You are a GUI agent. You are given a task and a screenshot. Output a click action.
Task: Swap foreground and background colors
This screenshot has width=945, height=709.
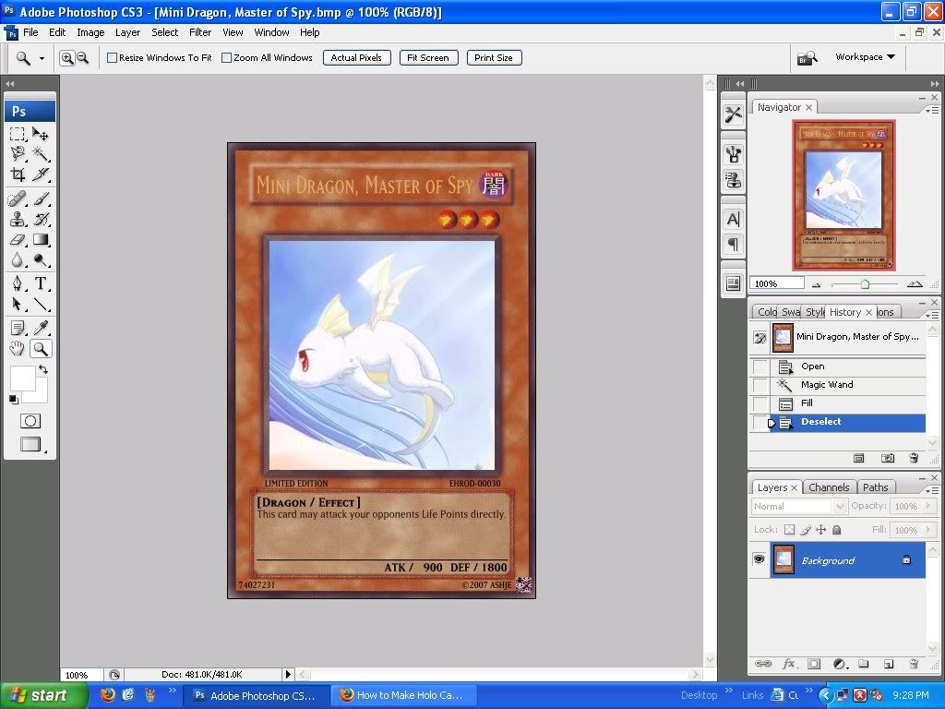(42, 370)
